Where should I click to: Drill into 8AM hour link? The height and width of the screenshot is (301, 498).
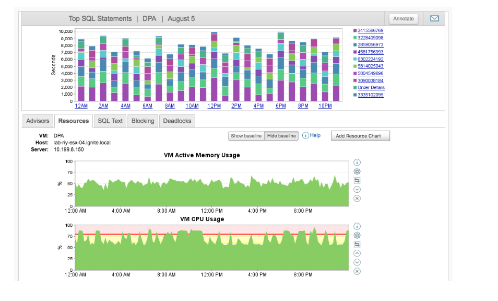tap(170, 106)
